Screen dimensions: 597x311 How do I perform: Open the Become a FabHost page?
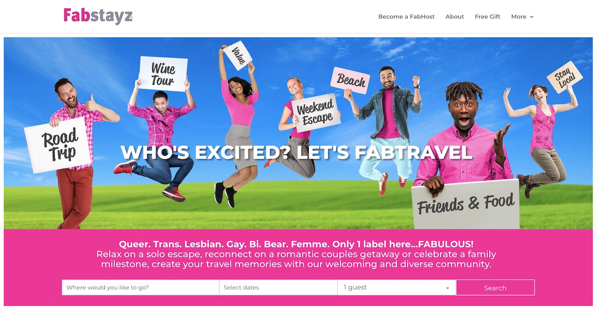(406, 16)
